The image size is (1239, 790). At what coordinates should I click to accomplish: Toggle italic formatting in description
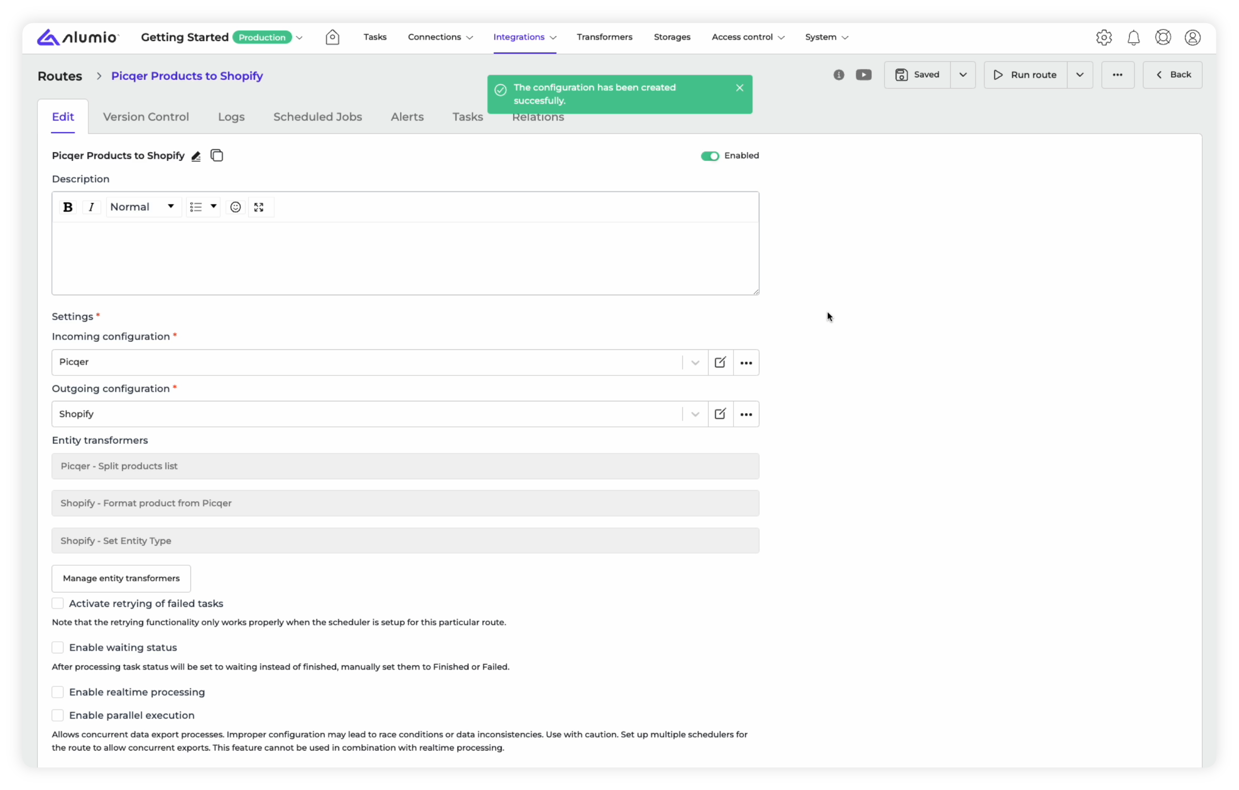click(92, 207)
